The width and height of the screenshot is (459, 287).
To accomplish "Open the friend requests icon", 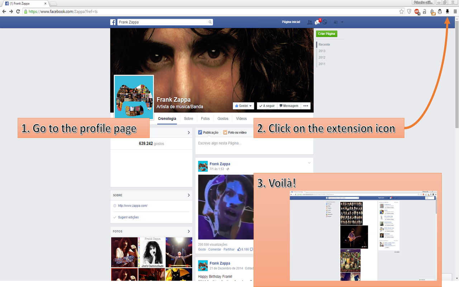I will tap(309, 22).
